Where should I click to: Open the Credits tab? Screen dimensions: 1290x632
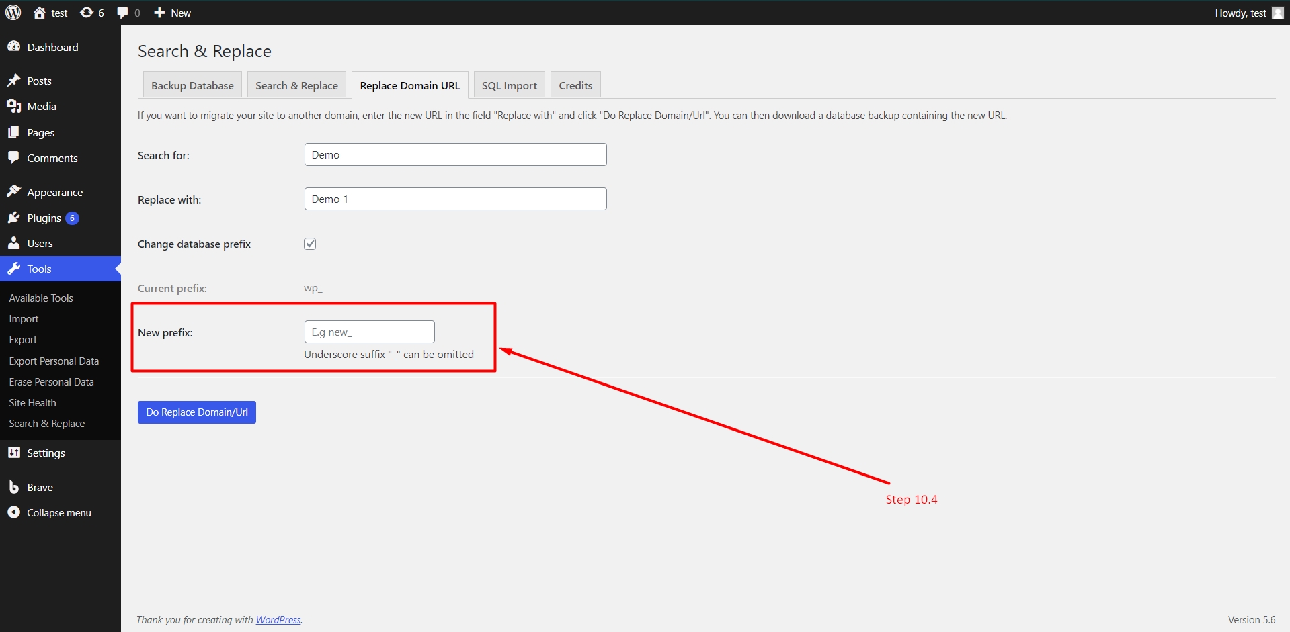click(x=575, y=85)
